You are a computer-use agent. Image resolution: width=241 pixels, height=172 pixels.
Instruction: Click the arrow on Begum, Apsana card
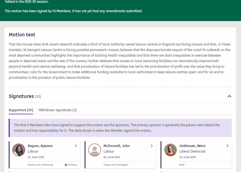click(76, 146)
